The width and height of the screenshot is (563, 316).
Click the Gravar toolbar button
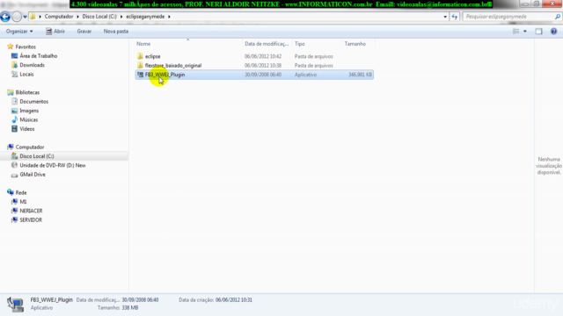click(84, 32)
